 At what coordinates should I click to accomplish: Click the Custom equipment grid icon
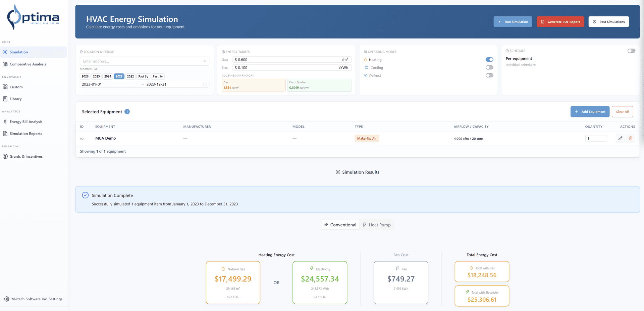click(5, 87)
